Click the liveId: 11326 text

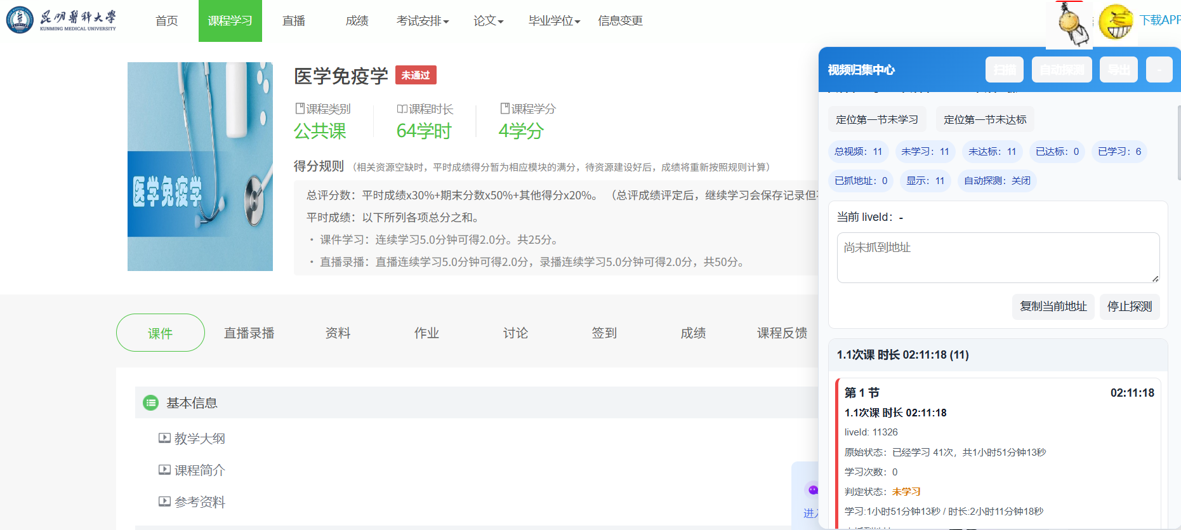pos(871,432)
